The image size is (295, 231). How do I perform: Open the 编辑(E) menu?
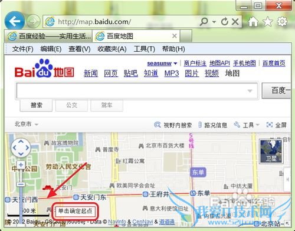(51, 49)
